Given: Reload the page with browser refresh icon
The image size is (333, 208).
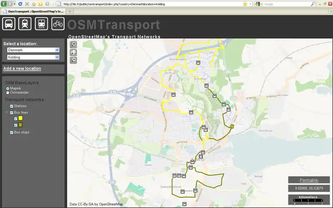Looking at the screenshot, I should tap(20, 4).
